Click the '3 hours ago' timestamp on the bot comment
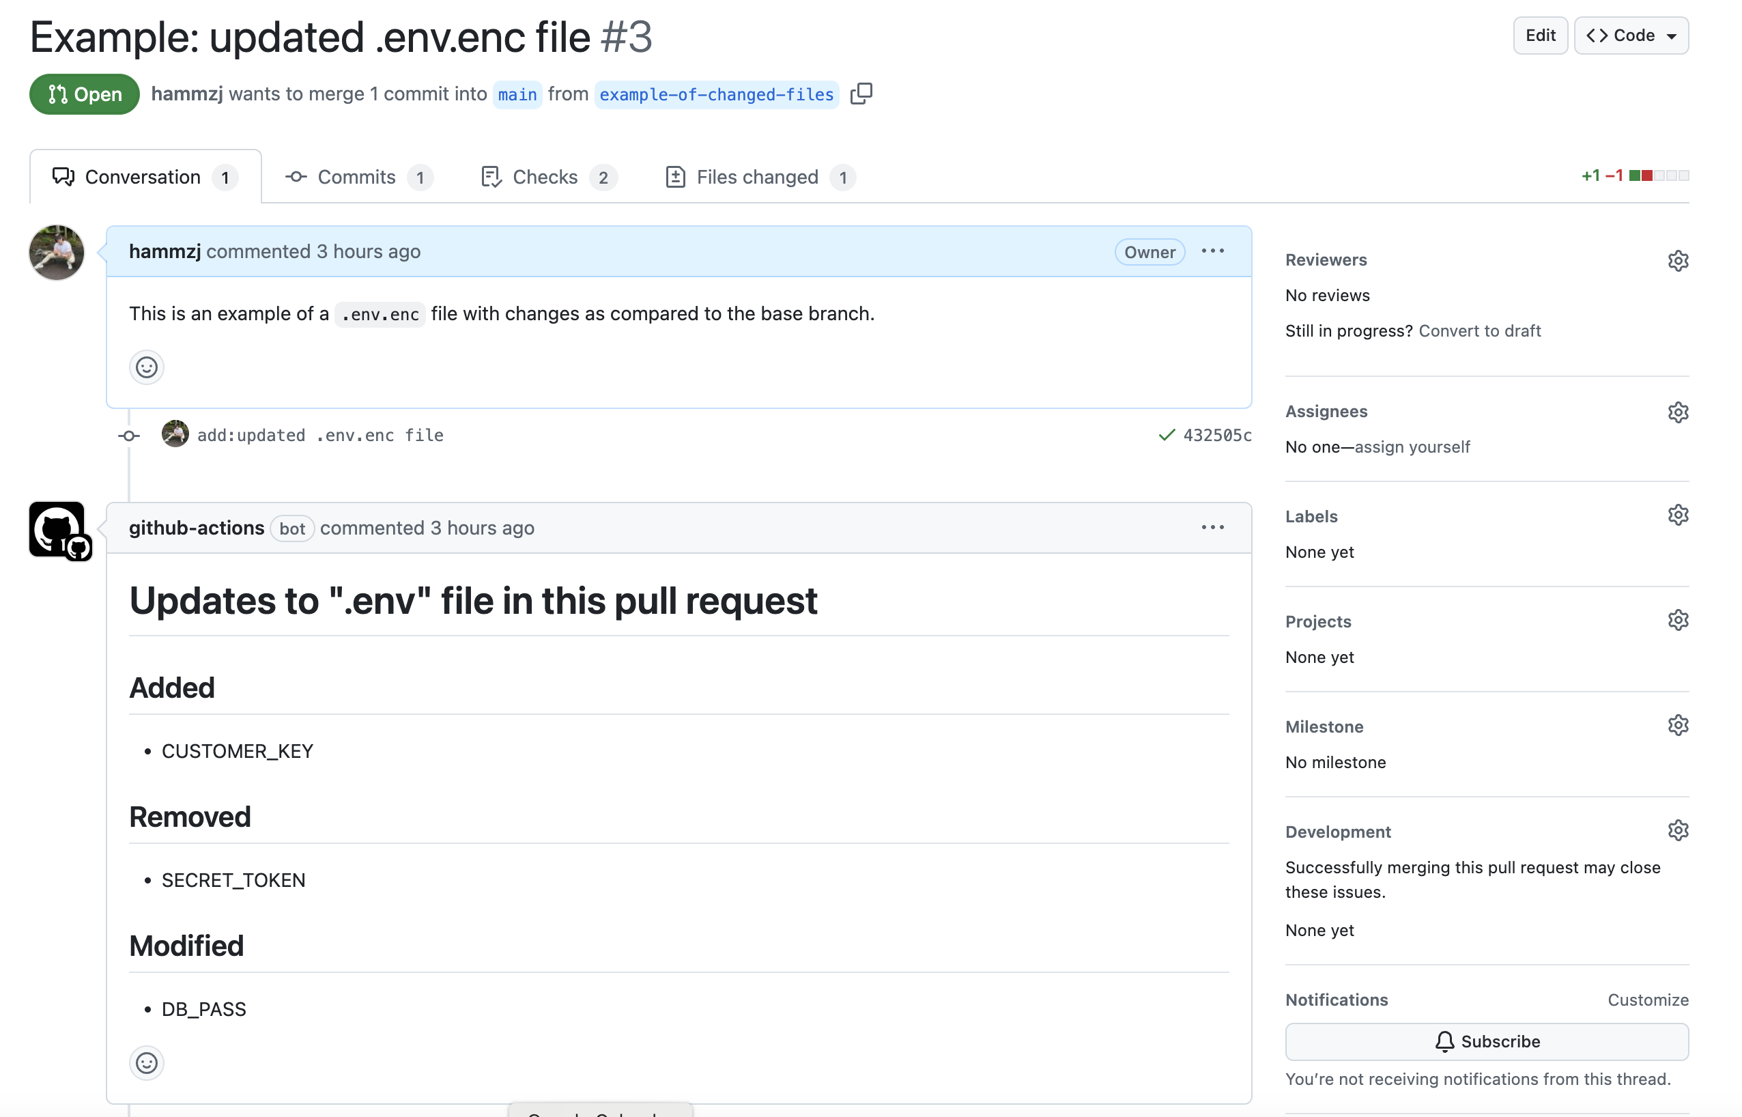This screenshot has height=1117, width=1742. pyautogui.click(x=482, y=527)
